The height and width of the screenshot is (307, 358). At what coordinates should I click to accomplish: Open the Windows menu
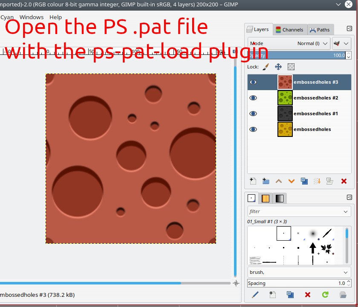[x=32, y=17]
